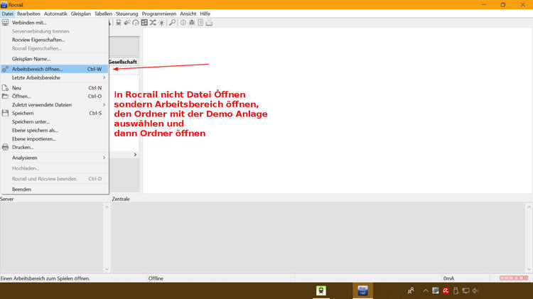Click the Server log scroll-down arrow
The width and height of the screenshot is (533, 299).
tap(107, 269)
